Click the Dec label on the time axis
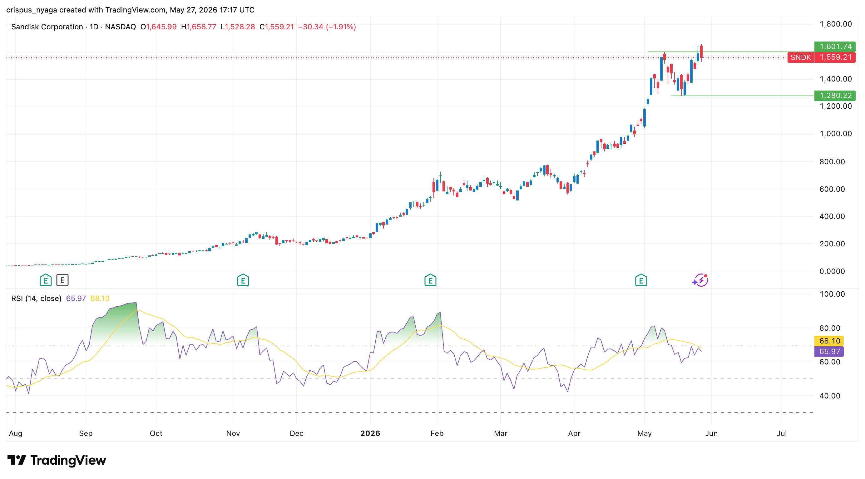This screenshot has width=865, height=479. pos(296,433)
